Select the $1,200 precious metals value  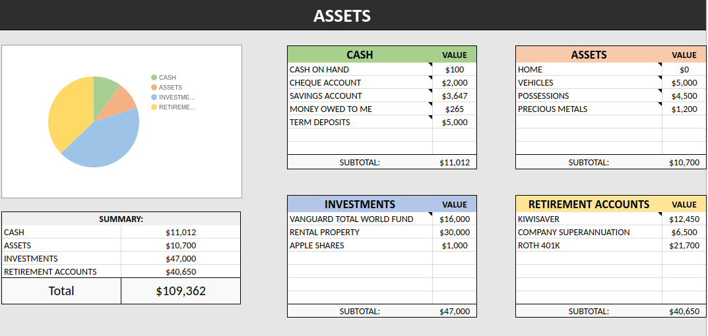(x=684, y=109)
